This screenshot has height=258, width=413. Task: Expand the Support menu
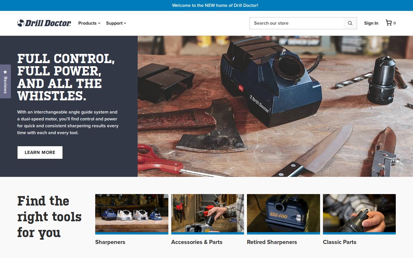pos(116,23)
